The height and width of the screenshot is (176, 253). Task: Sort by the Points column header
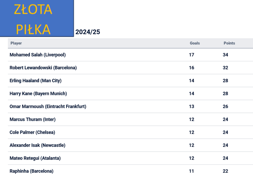pos(229,43)
